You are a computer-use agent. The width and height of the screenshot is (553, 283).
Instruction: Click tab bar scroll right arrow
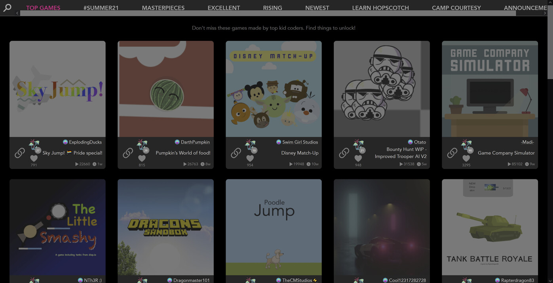tap(545, 13)
